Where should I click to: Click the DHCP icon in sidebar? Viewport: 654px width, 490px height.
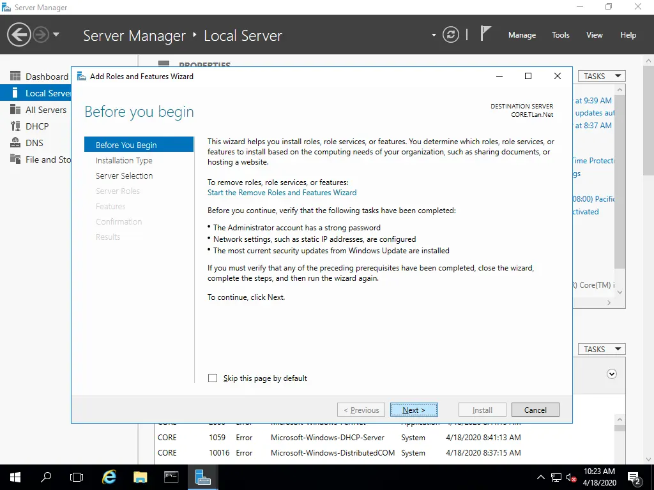pyautogui.click(x=15, y=126)
